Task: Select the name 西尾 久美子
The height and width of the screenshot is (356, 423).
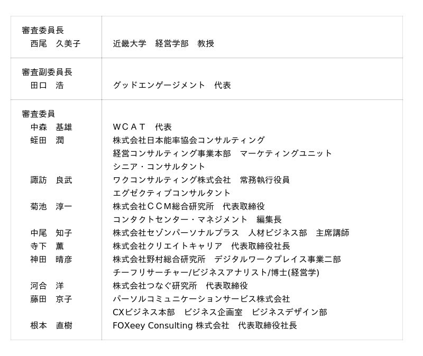Action: pyautogui.click(x=56, y=43)
